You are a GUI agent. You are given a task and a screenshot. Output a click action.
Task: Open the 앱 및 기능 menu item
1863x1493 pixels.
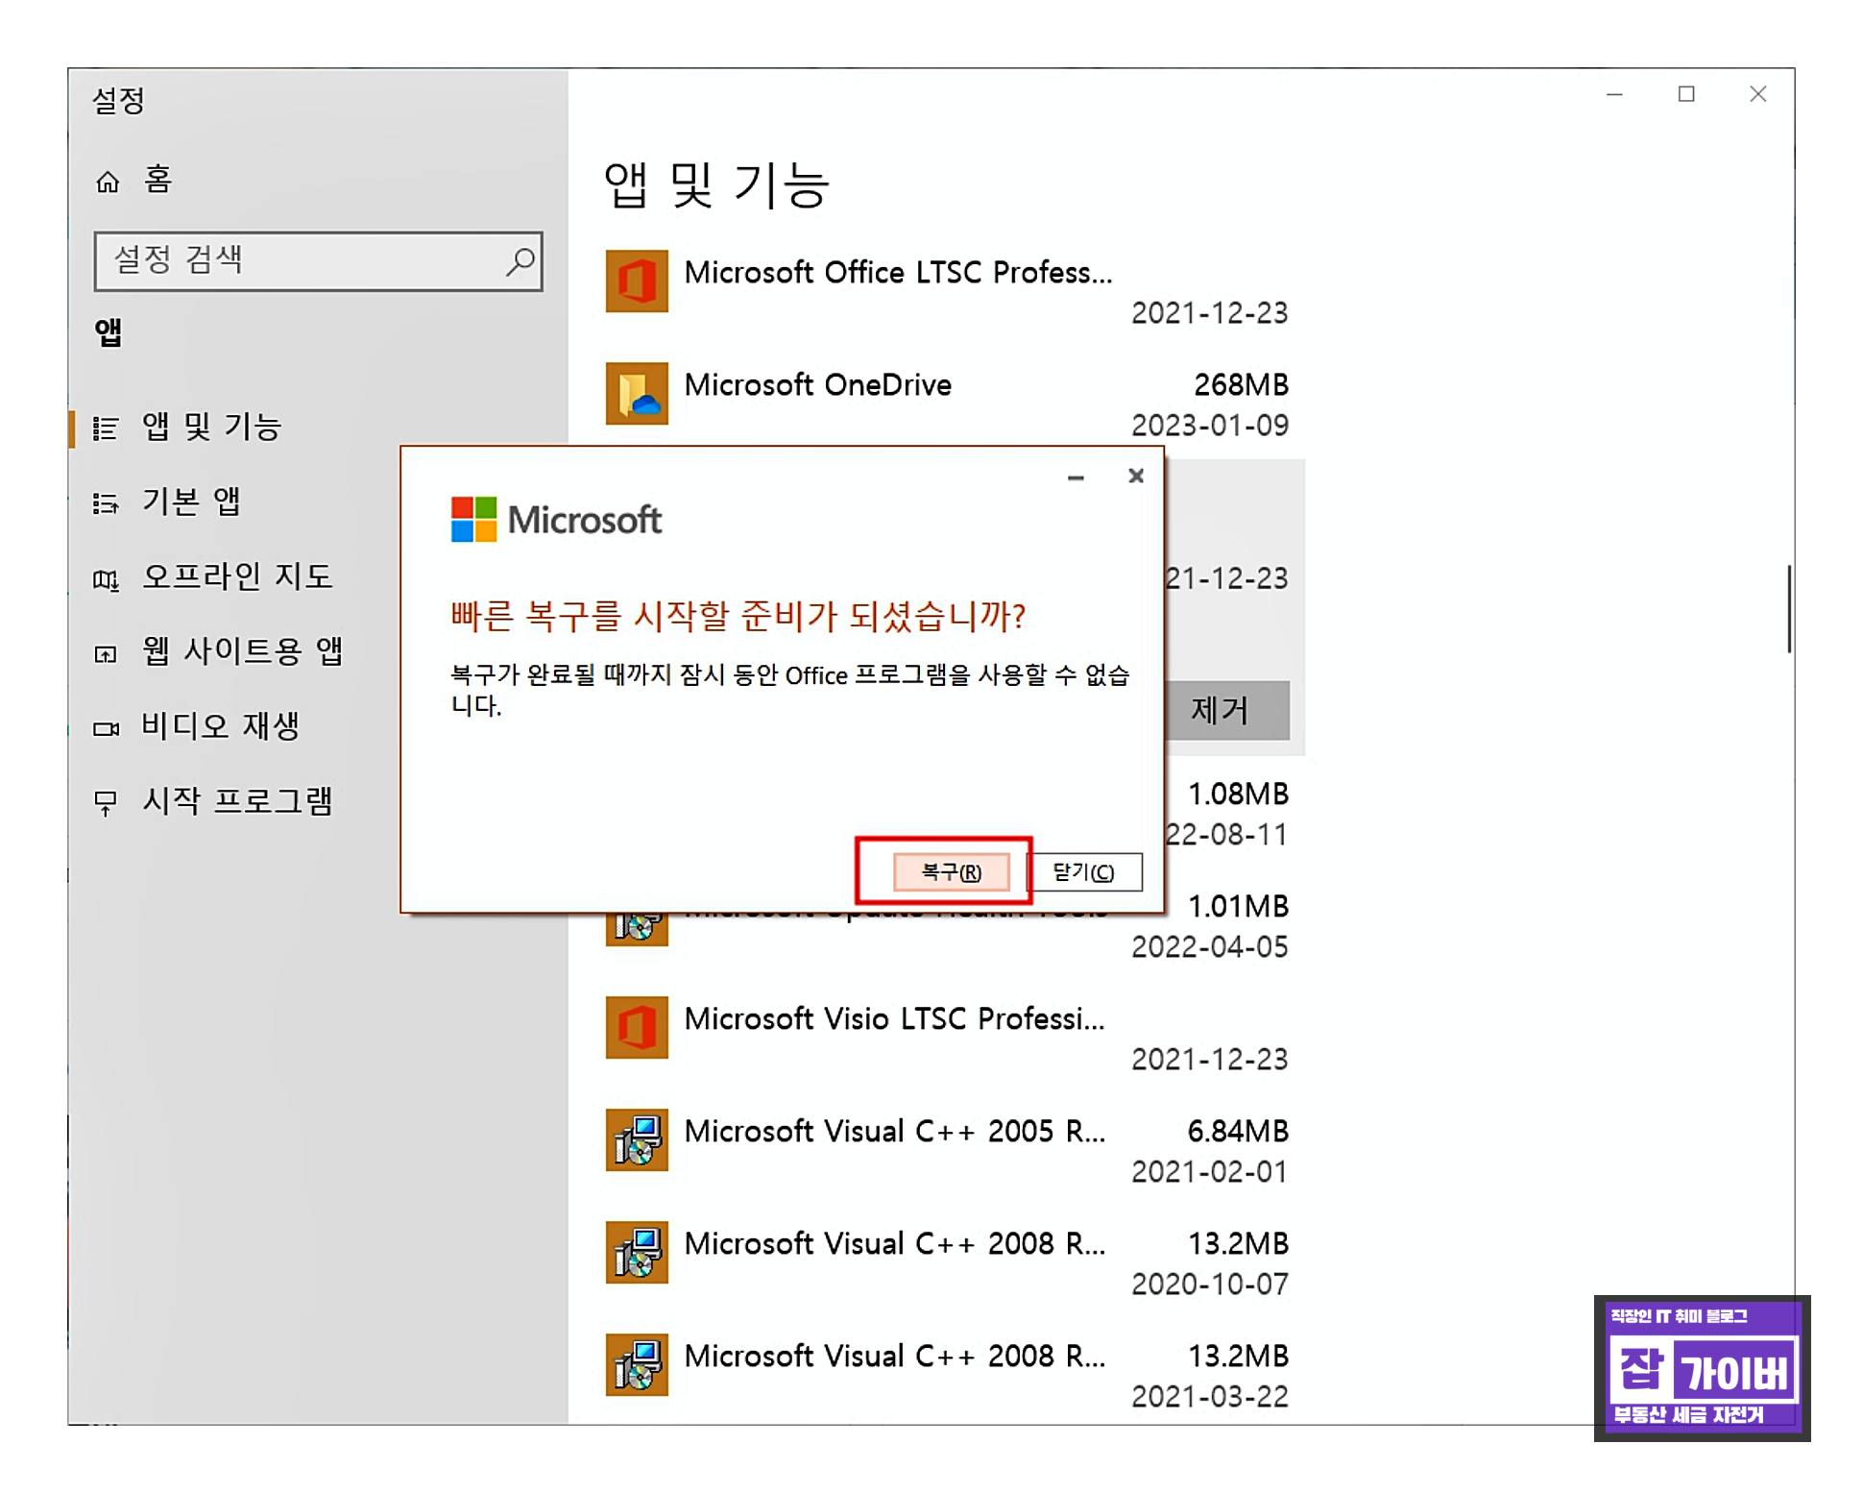point(211,427)
